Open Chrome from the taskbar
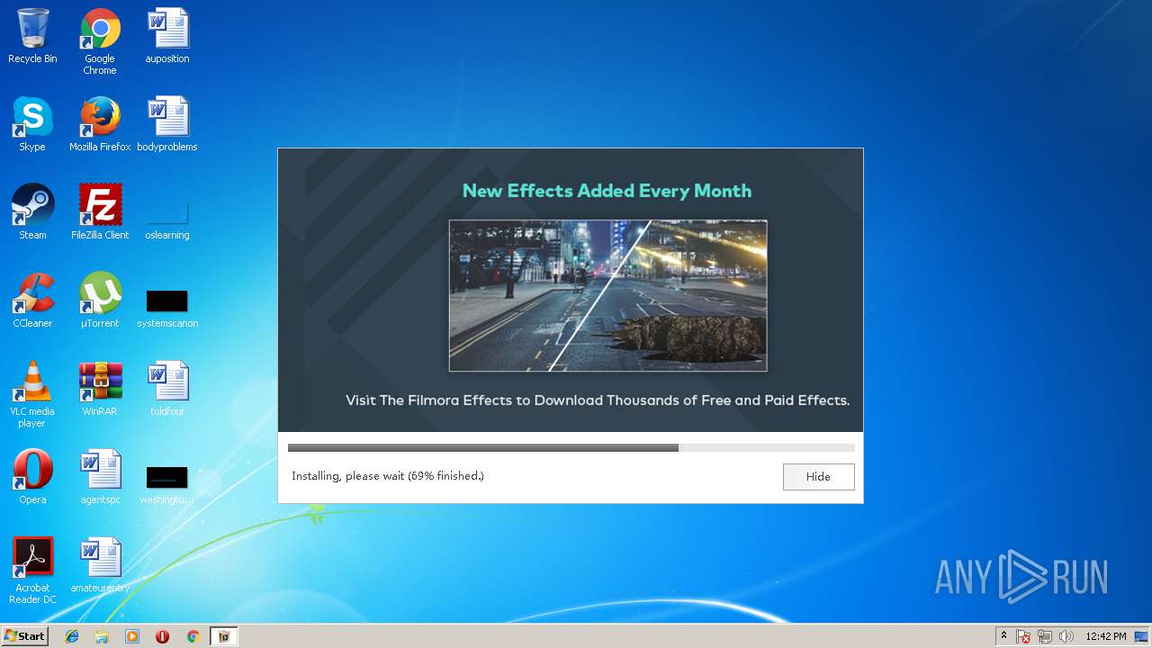The height and width of the screenshot is (648, 1152). point(193,636)
